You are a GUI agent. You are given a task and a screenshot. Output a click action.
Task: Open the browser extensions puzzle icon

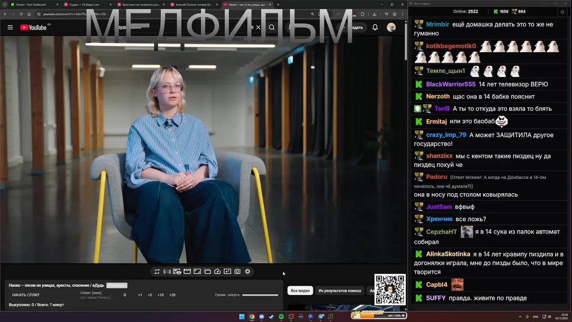(x=362, y=14)
